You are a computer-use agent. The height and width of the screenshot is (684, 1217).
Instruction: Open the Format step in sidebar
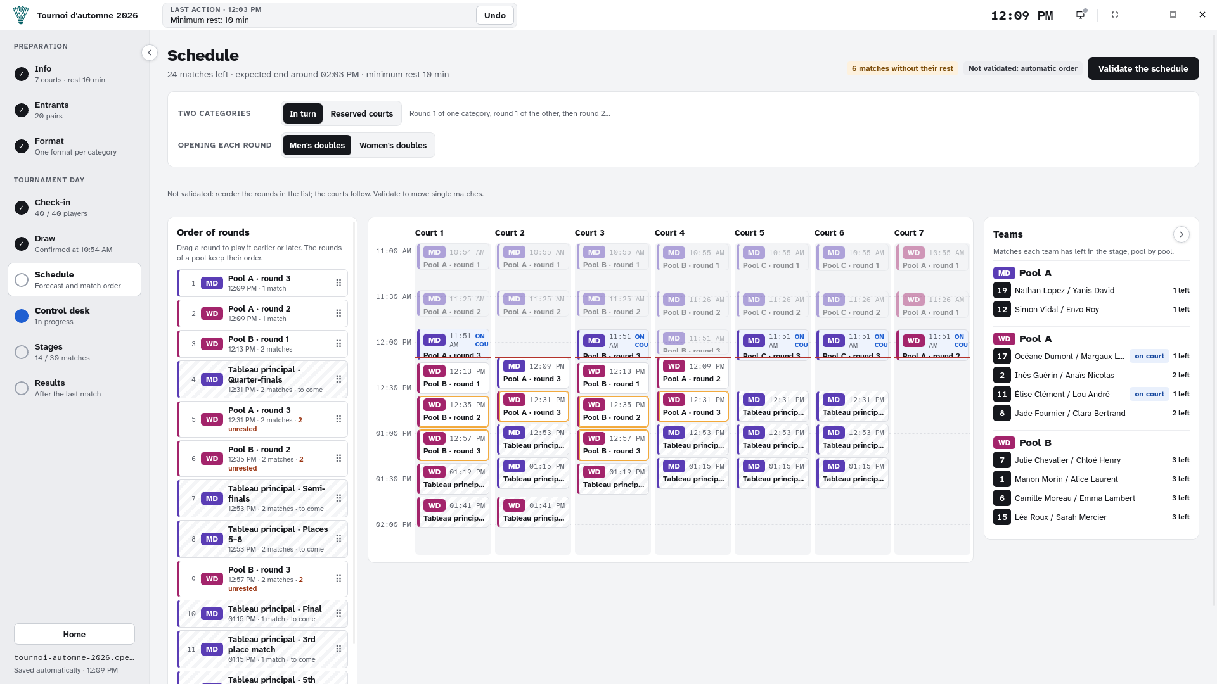pos(74,146)
